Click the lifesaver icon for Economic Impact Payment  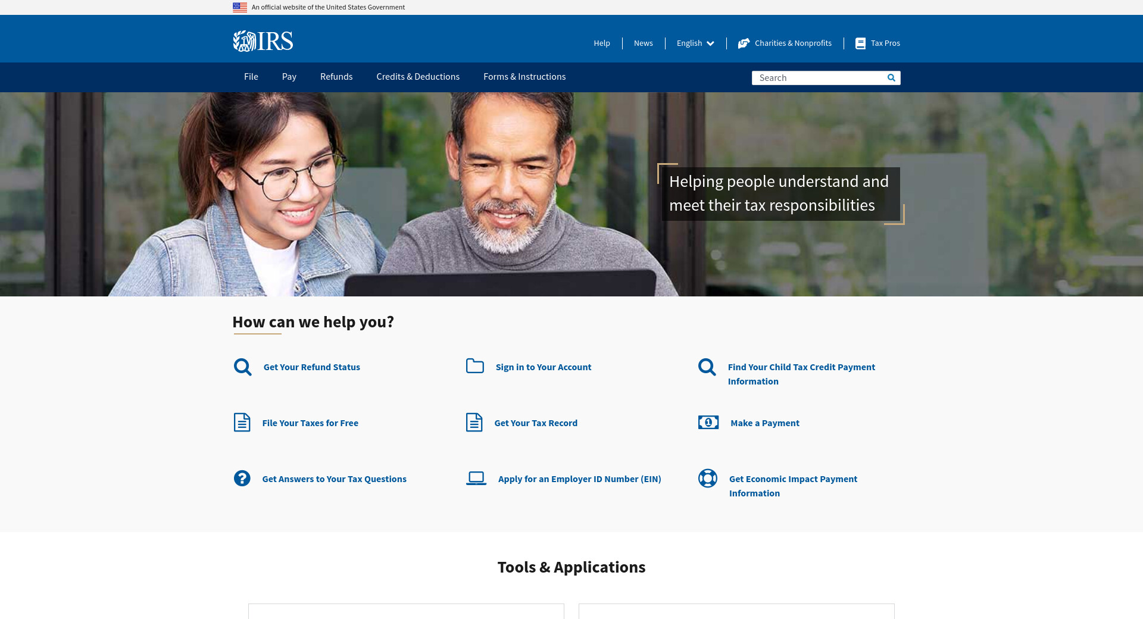[x=707, y=479]
